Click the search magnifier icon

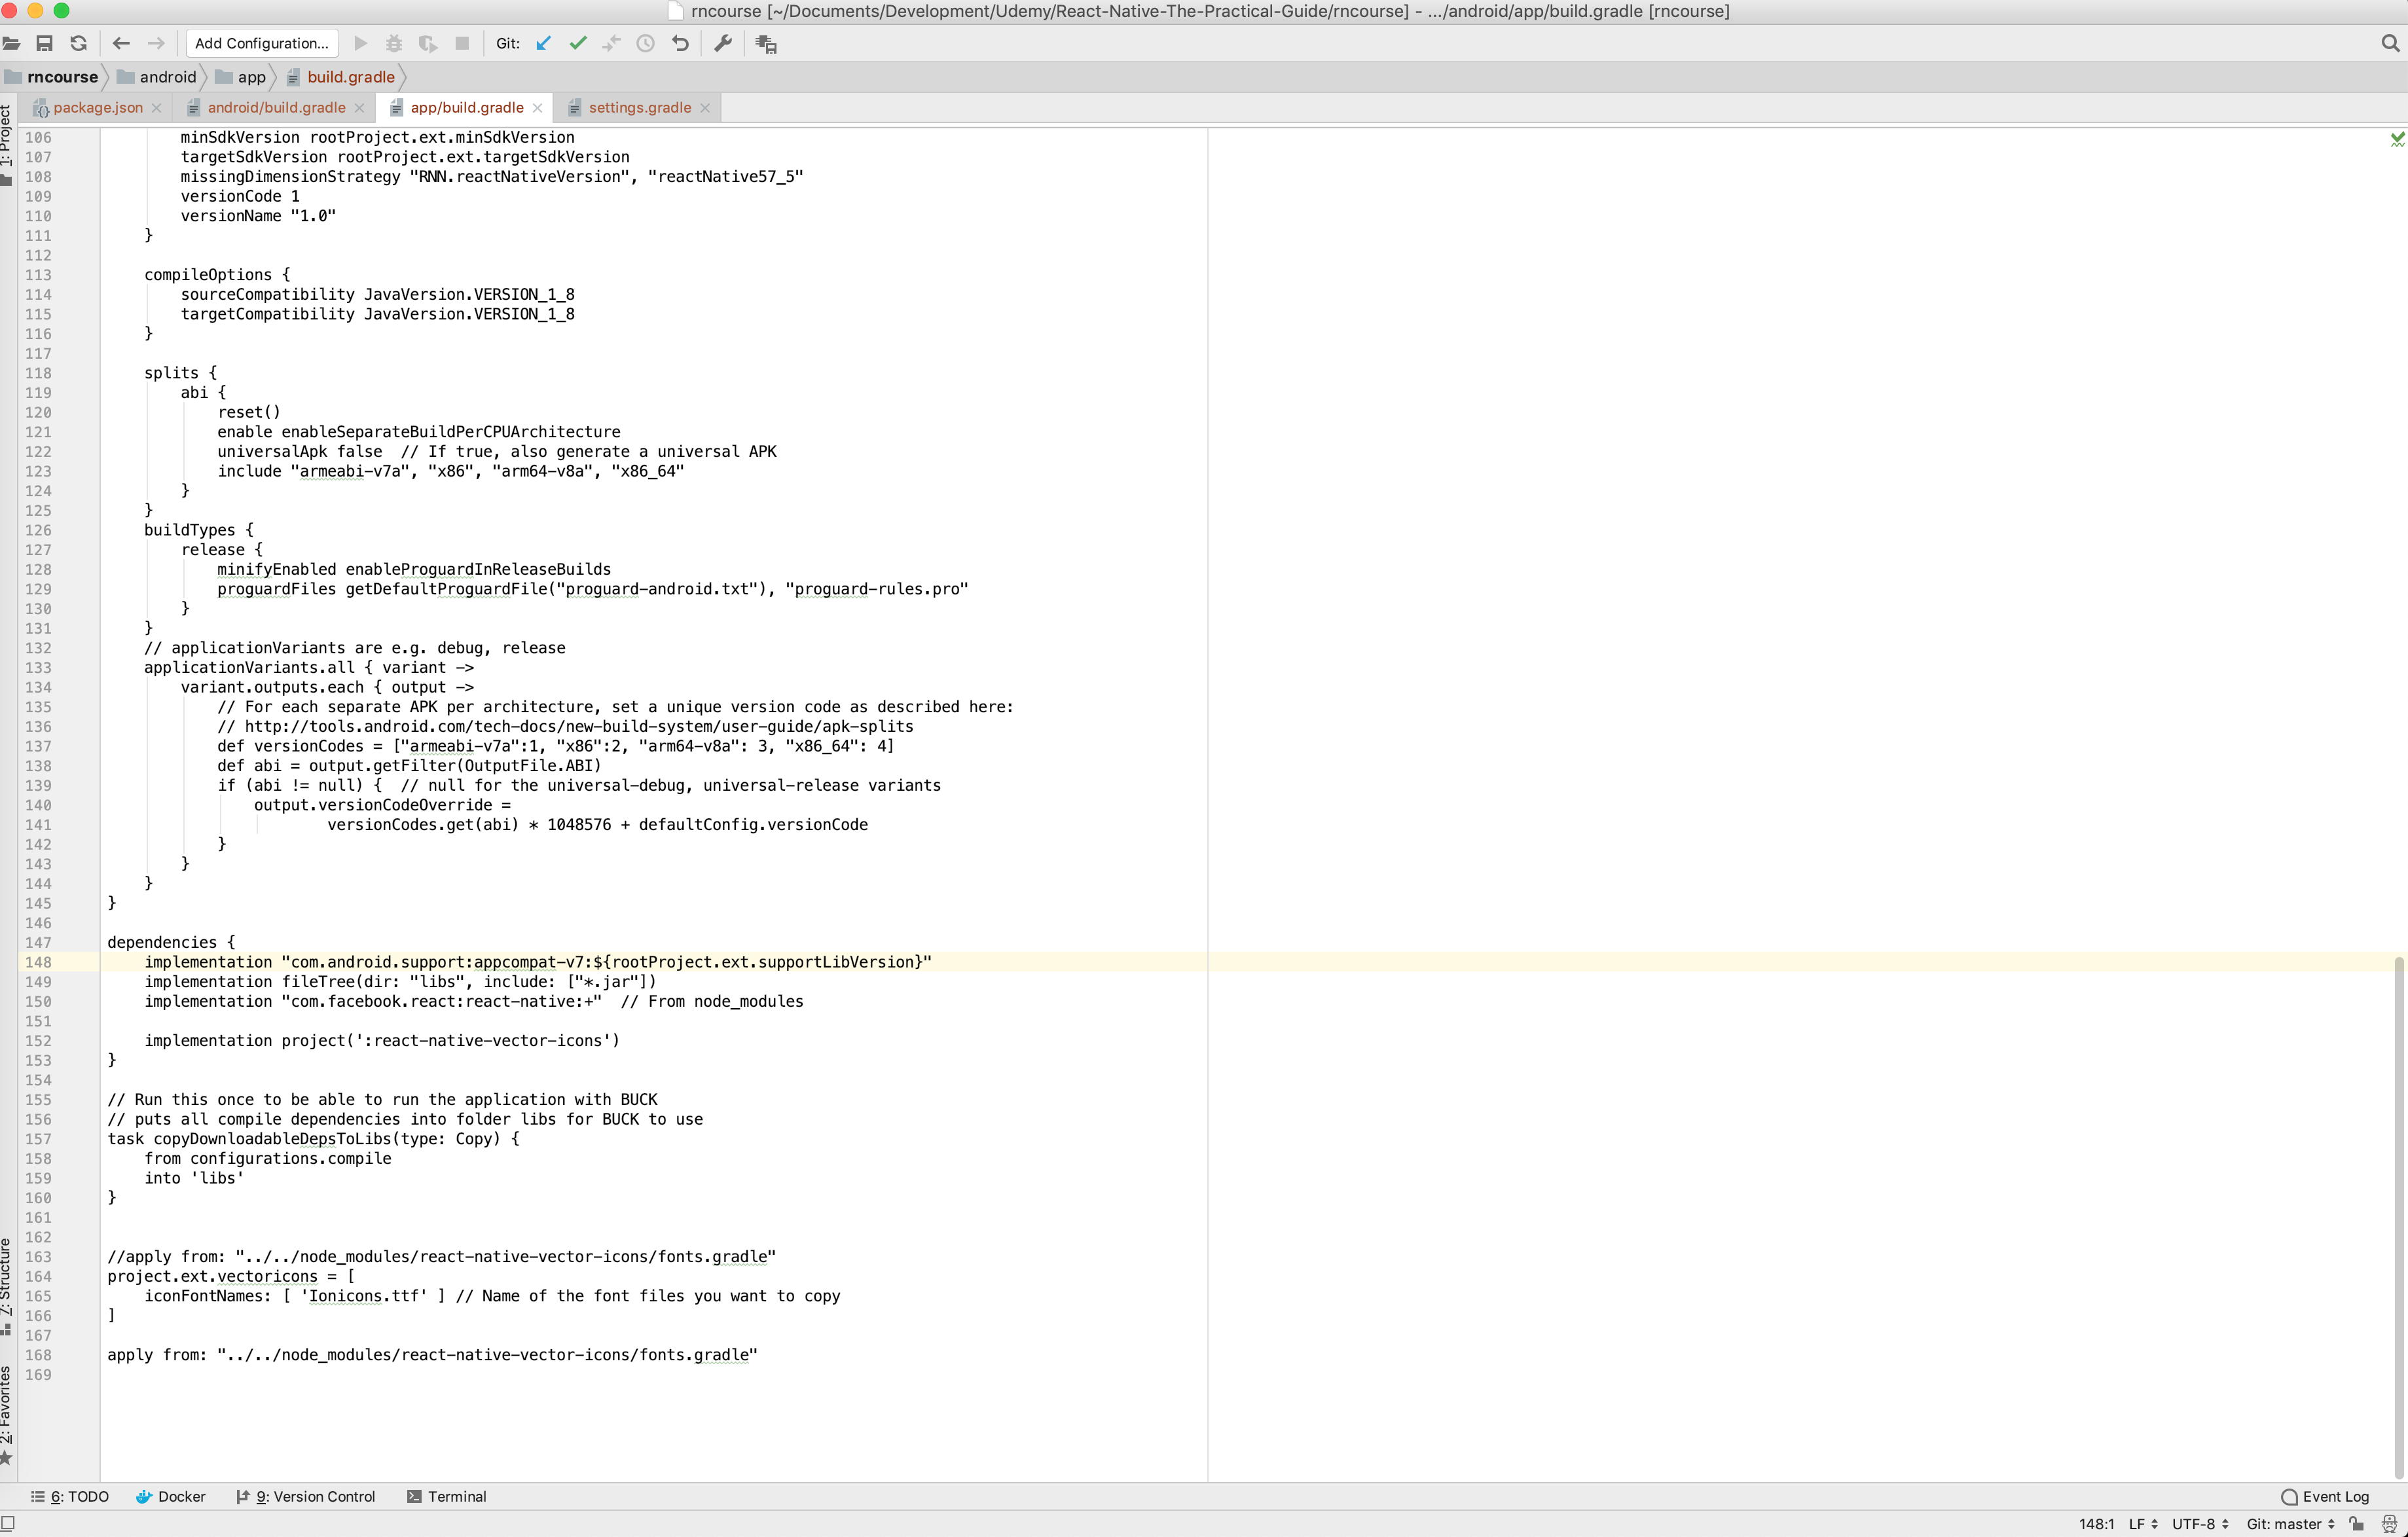tap(2389, 43)
